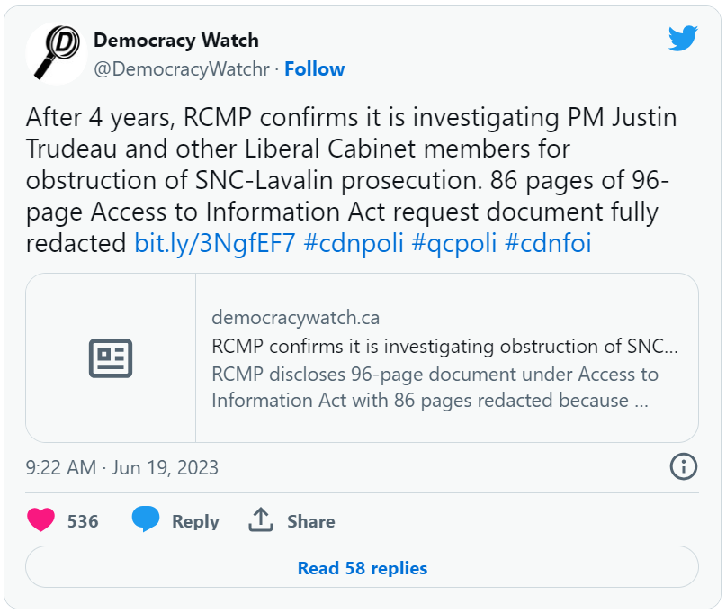The width and height of the screenshot is (726, 614).
Task: Open the #cdnfoi hashtag
Action: [x=548, y=243]
